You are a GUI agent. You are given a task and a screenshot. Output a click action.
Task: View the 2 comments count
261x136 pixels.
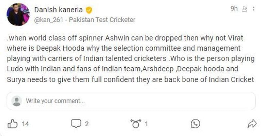[87, 124]
